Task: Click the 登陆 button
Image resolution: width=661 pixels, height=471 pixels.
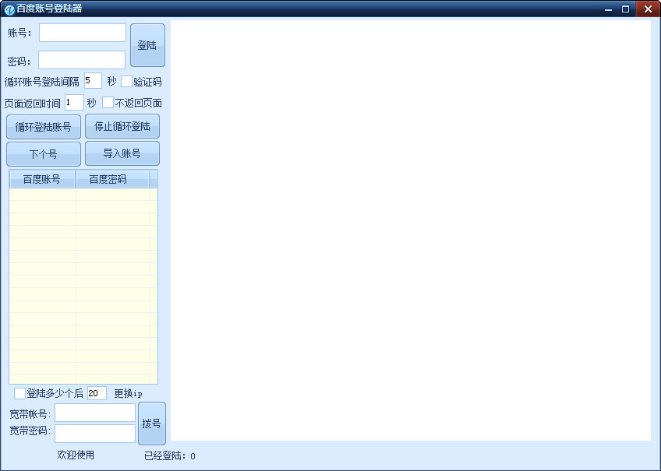Action: 147,45
